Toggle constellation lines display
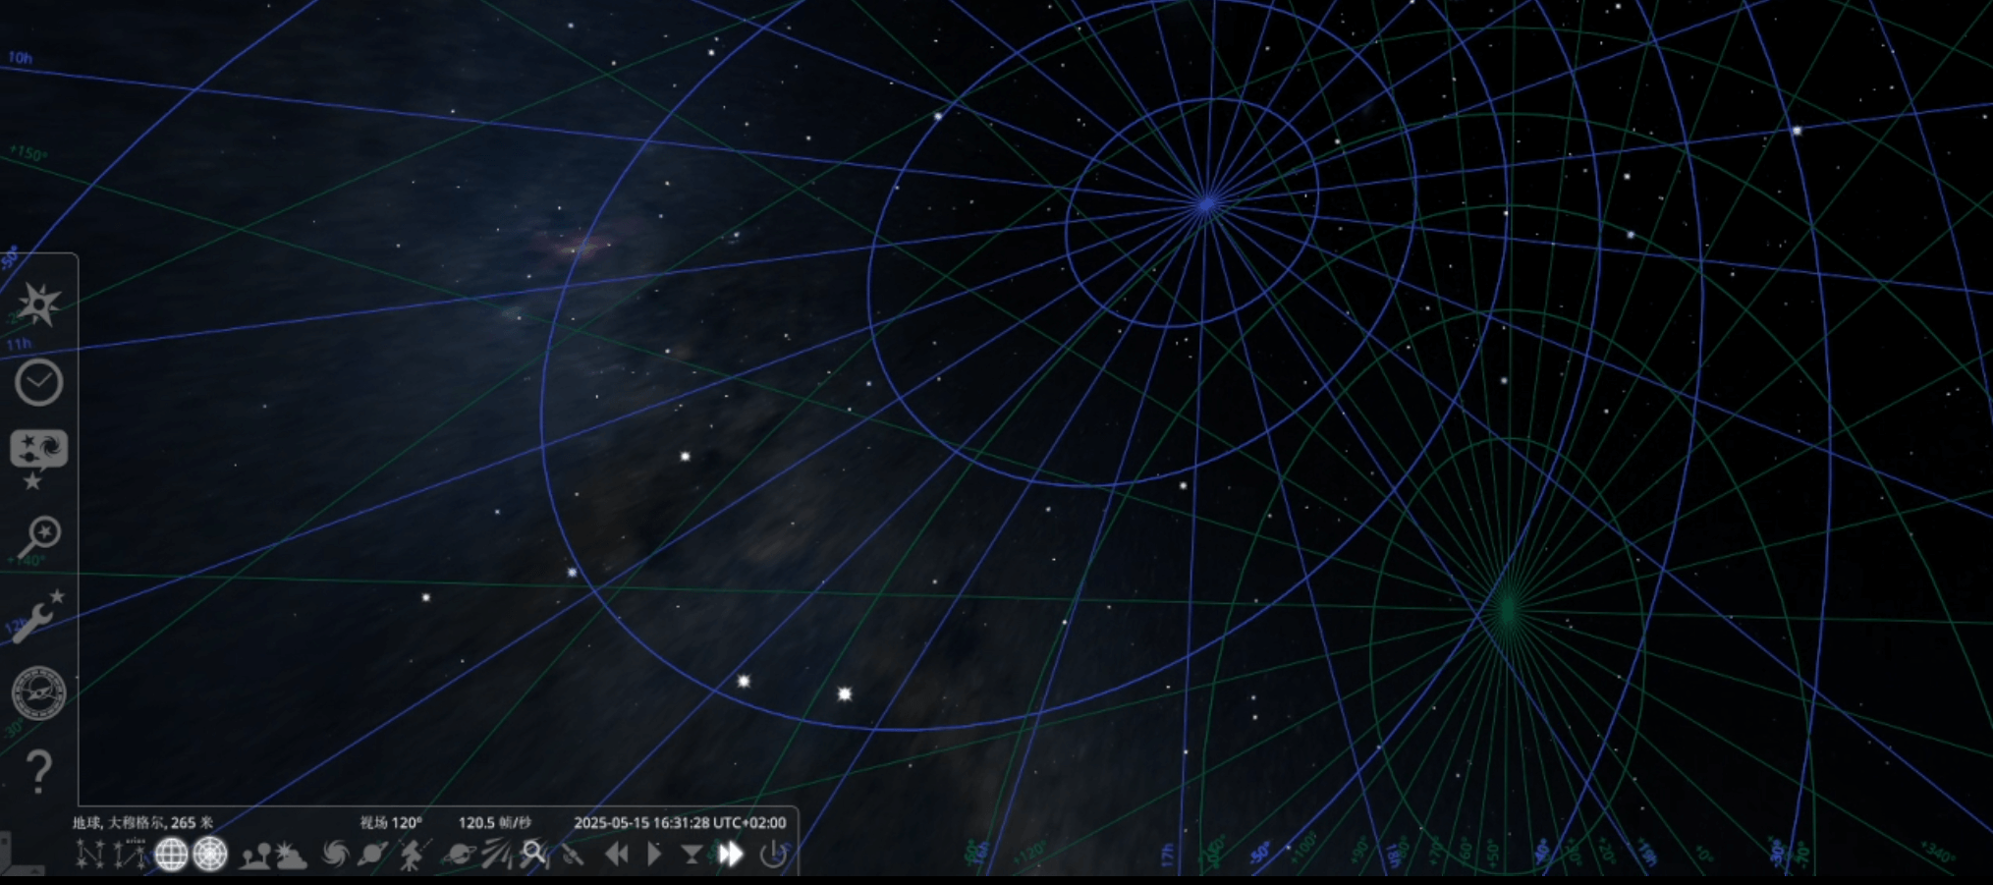The width and height of the screenshot is (1993, 885). point(90,855)
